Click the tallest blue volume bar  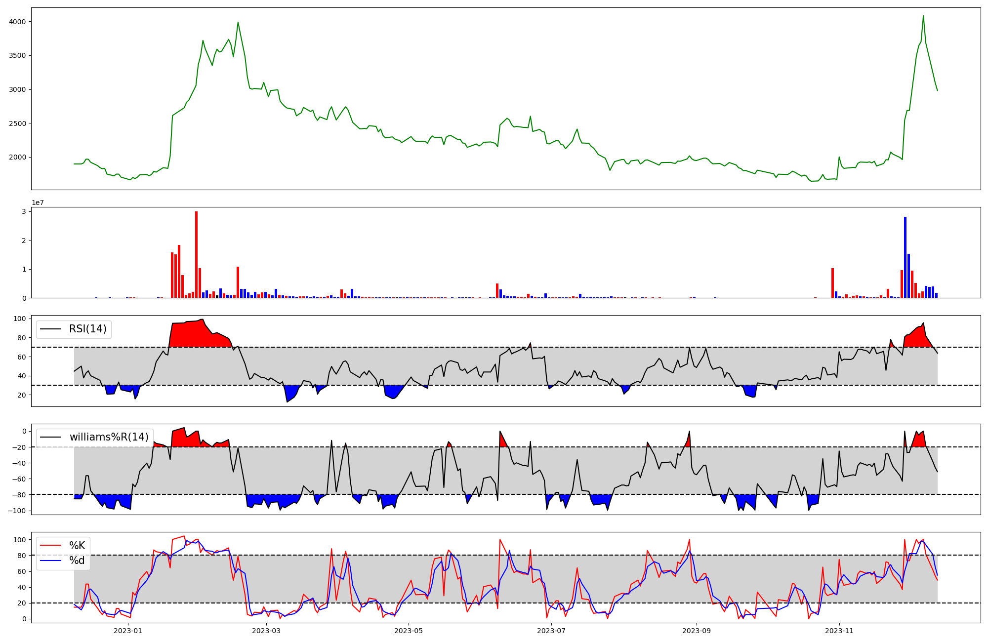tap(905, 257)
